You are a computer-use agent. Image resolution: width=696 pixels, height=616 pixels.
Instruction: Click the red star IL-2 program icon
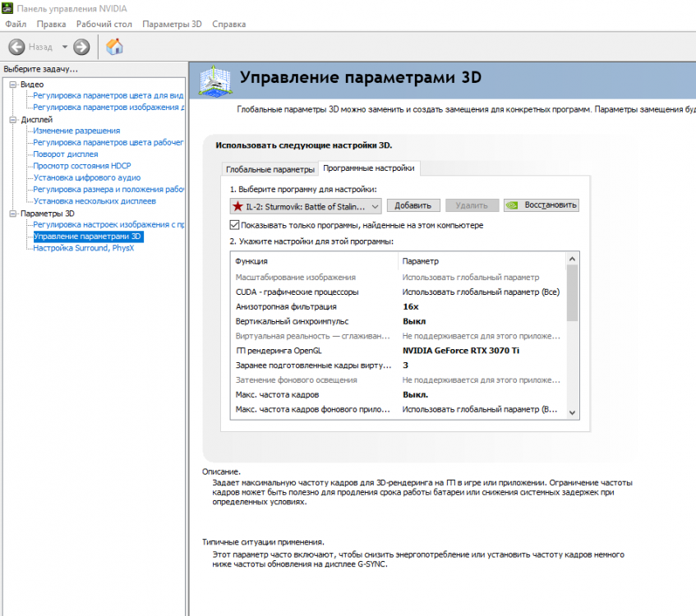(238, 206)
